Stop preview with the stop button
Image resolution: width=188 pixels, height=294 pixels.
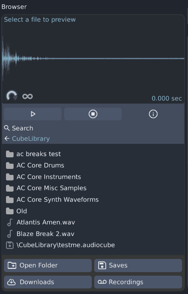[93, 114]
